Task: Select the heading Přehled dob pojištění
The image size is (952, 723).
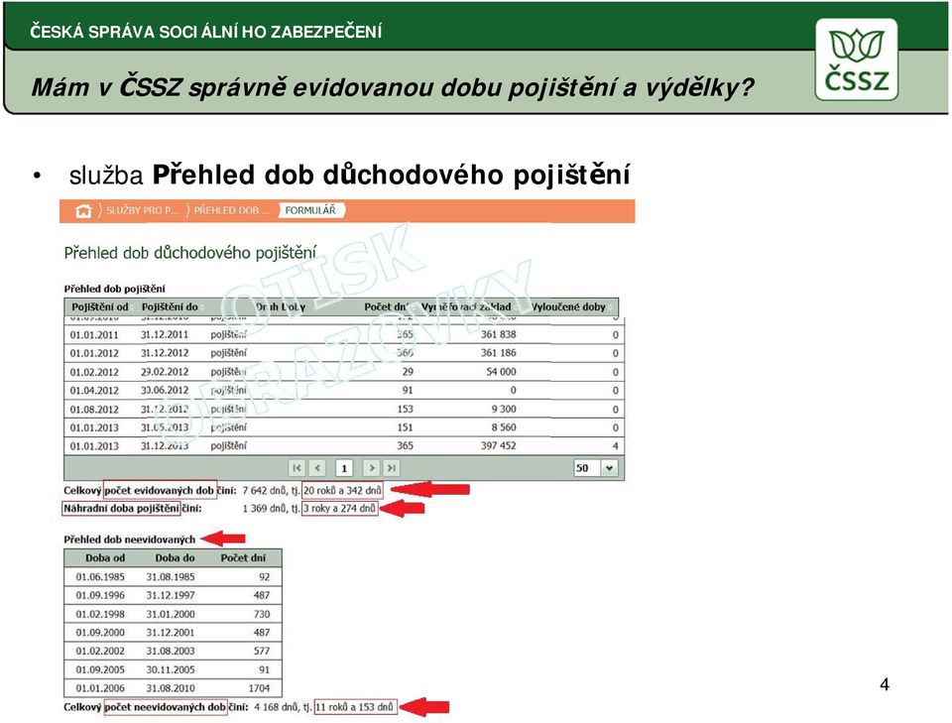Action: [115, 289]
